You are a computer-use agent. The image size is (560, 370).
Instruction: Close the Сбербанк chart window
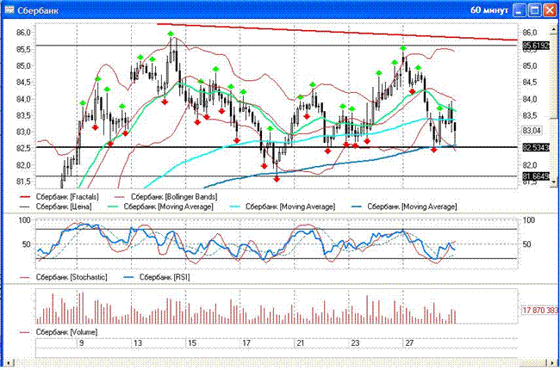[x=550, y=10]
